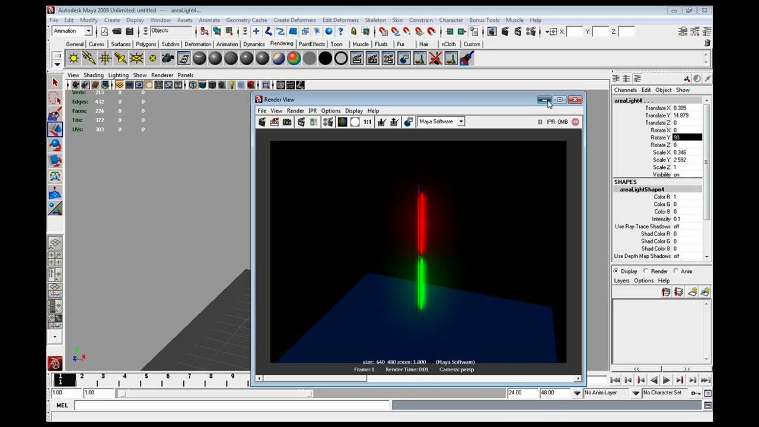The width and height of the screenshot is (759, 427).
Task: Expand the toolbox layout arrow button
Action: [x=55, y=337]
